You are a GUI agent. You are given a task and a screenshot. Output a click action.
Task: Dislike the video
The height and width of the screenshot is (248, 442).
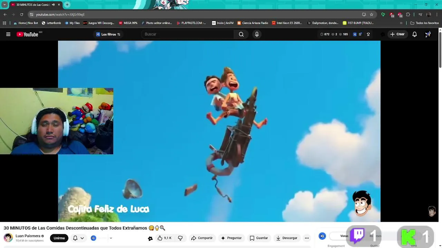coord(180,238)
